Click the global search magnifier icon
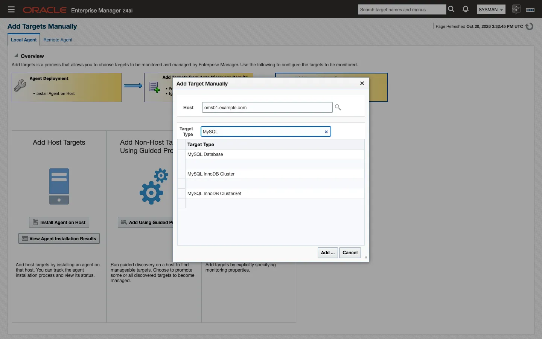Viewport: 542px width, 339px height. [451, 9]
